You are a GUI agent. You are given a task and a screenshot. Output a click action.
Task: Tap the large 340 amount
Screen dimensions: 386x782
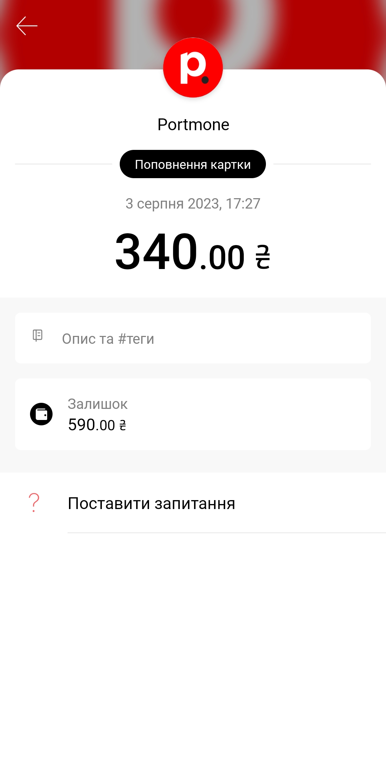tap(156, 251)
